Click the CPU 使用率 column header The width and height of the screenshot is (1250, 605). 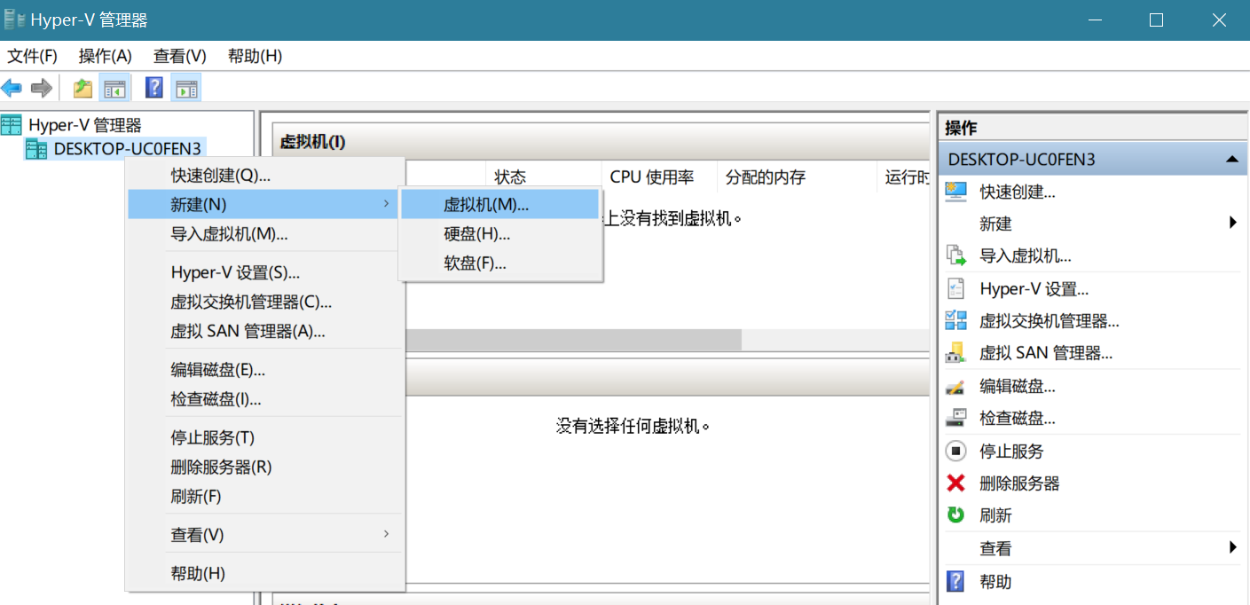pos(651,177)
